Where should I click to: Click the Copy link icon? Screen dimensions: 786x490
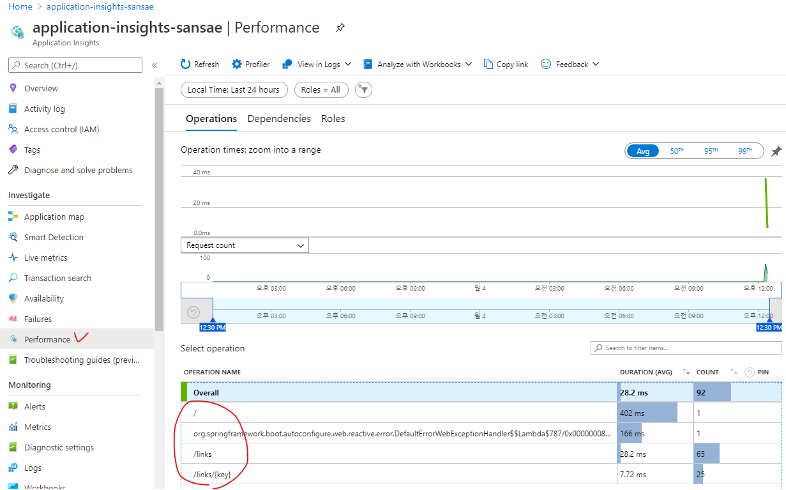point(488,64)
